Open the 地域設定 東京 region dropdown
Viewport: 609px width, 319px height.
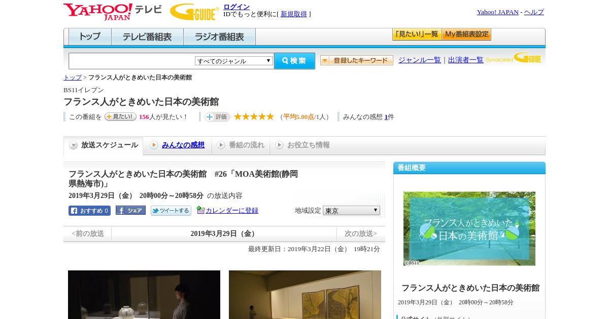351,210
